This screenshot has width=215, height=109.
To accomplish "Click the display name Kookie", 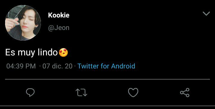I will click(59, 15).
